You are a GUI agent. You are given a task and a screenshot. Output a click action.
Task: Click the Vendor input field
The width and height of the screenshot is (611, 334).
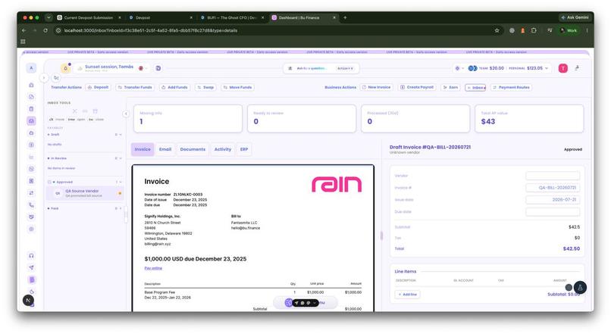click(x=553, y=176)
